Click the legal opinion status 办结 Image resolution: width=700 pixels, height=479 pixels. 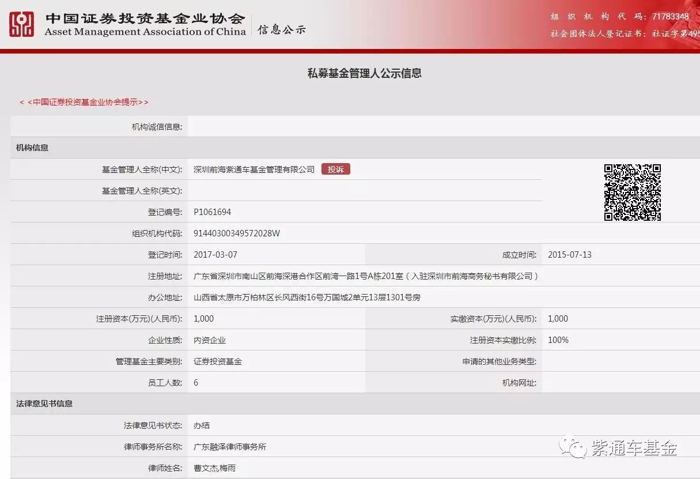202,425
